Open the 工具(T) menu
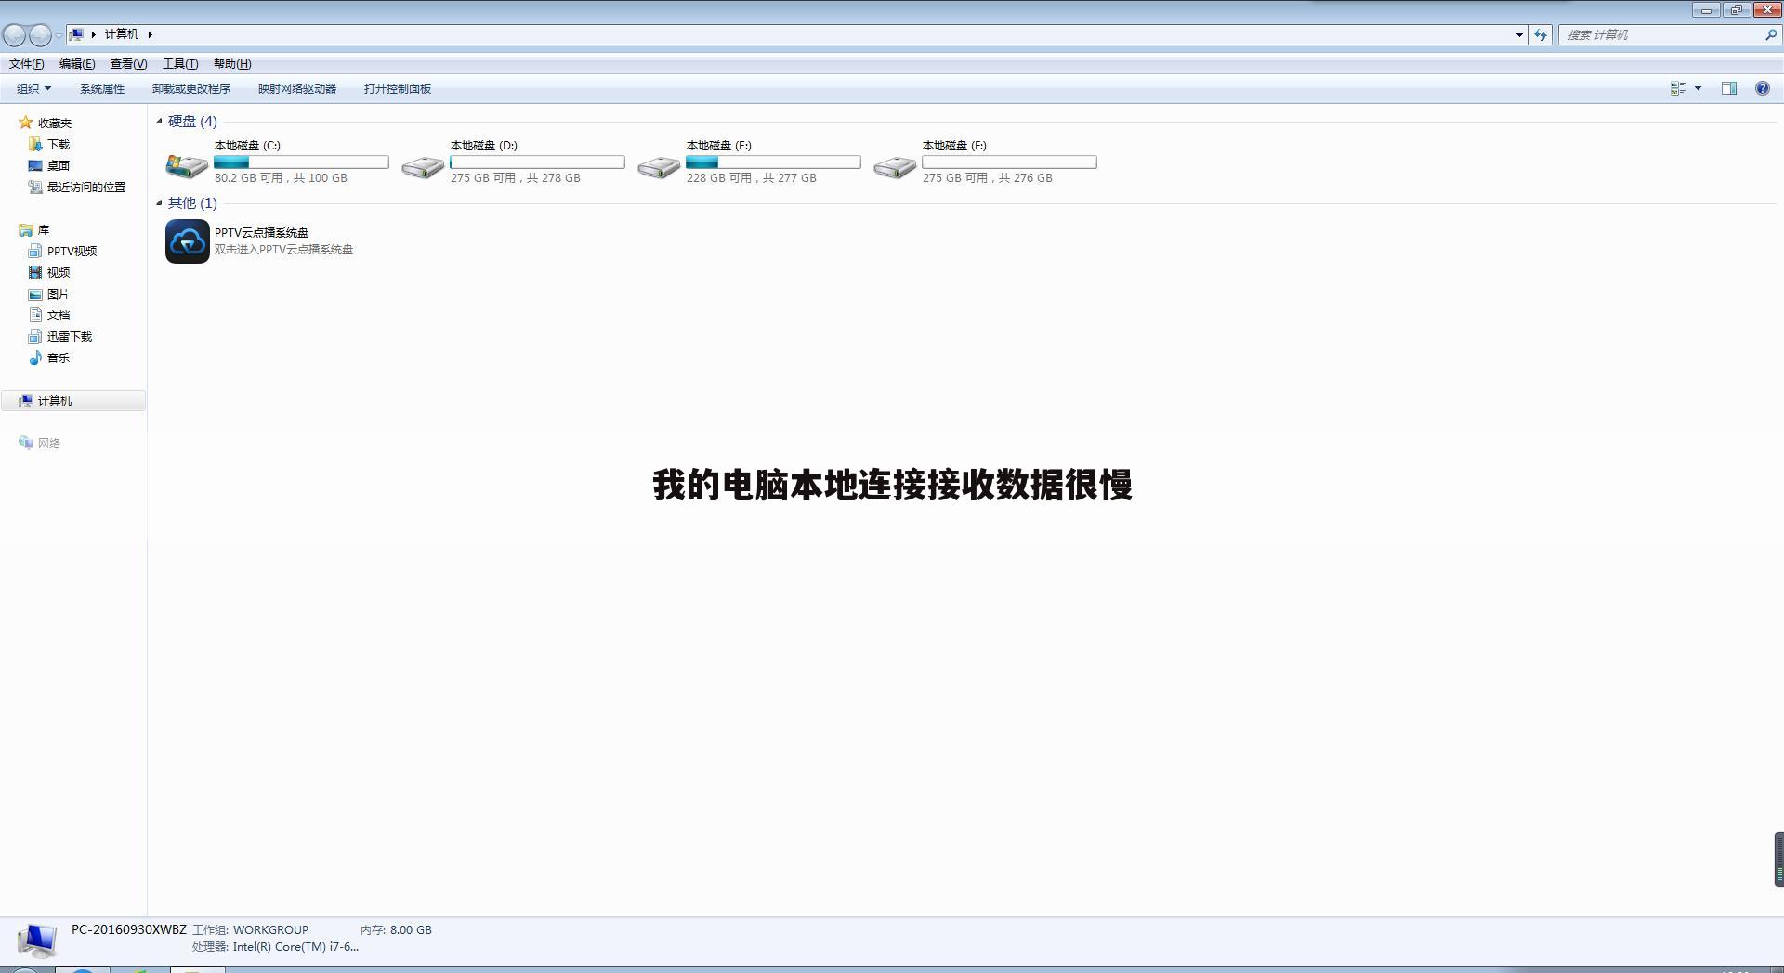This screenshot has height=973, width=1784. pos(180,63)
